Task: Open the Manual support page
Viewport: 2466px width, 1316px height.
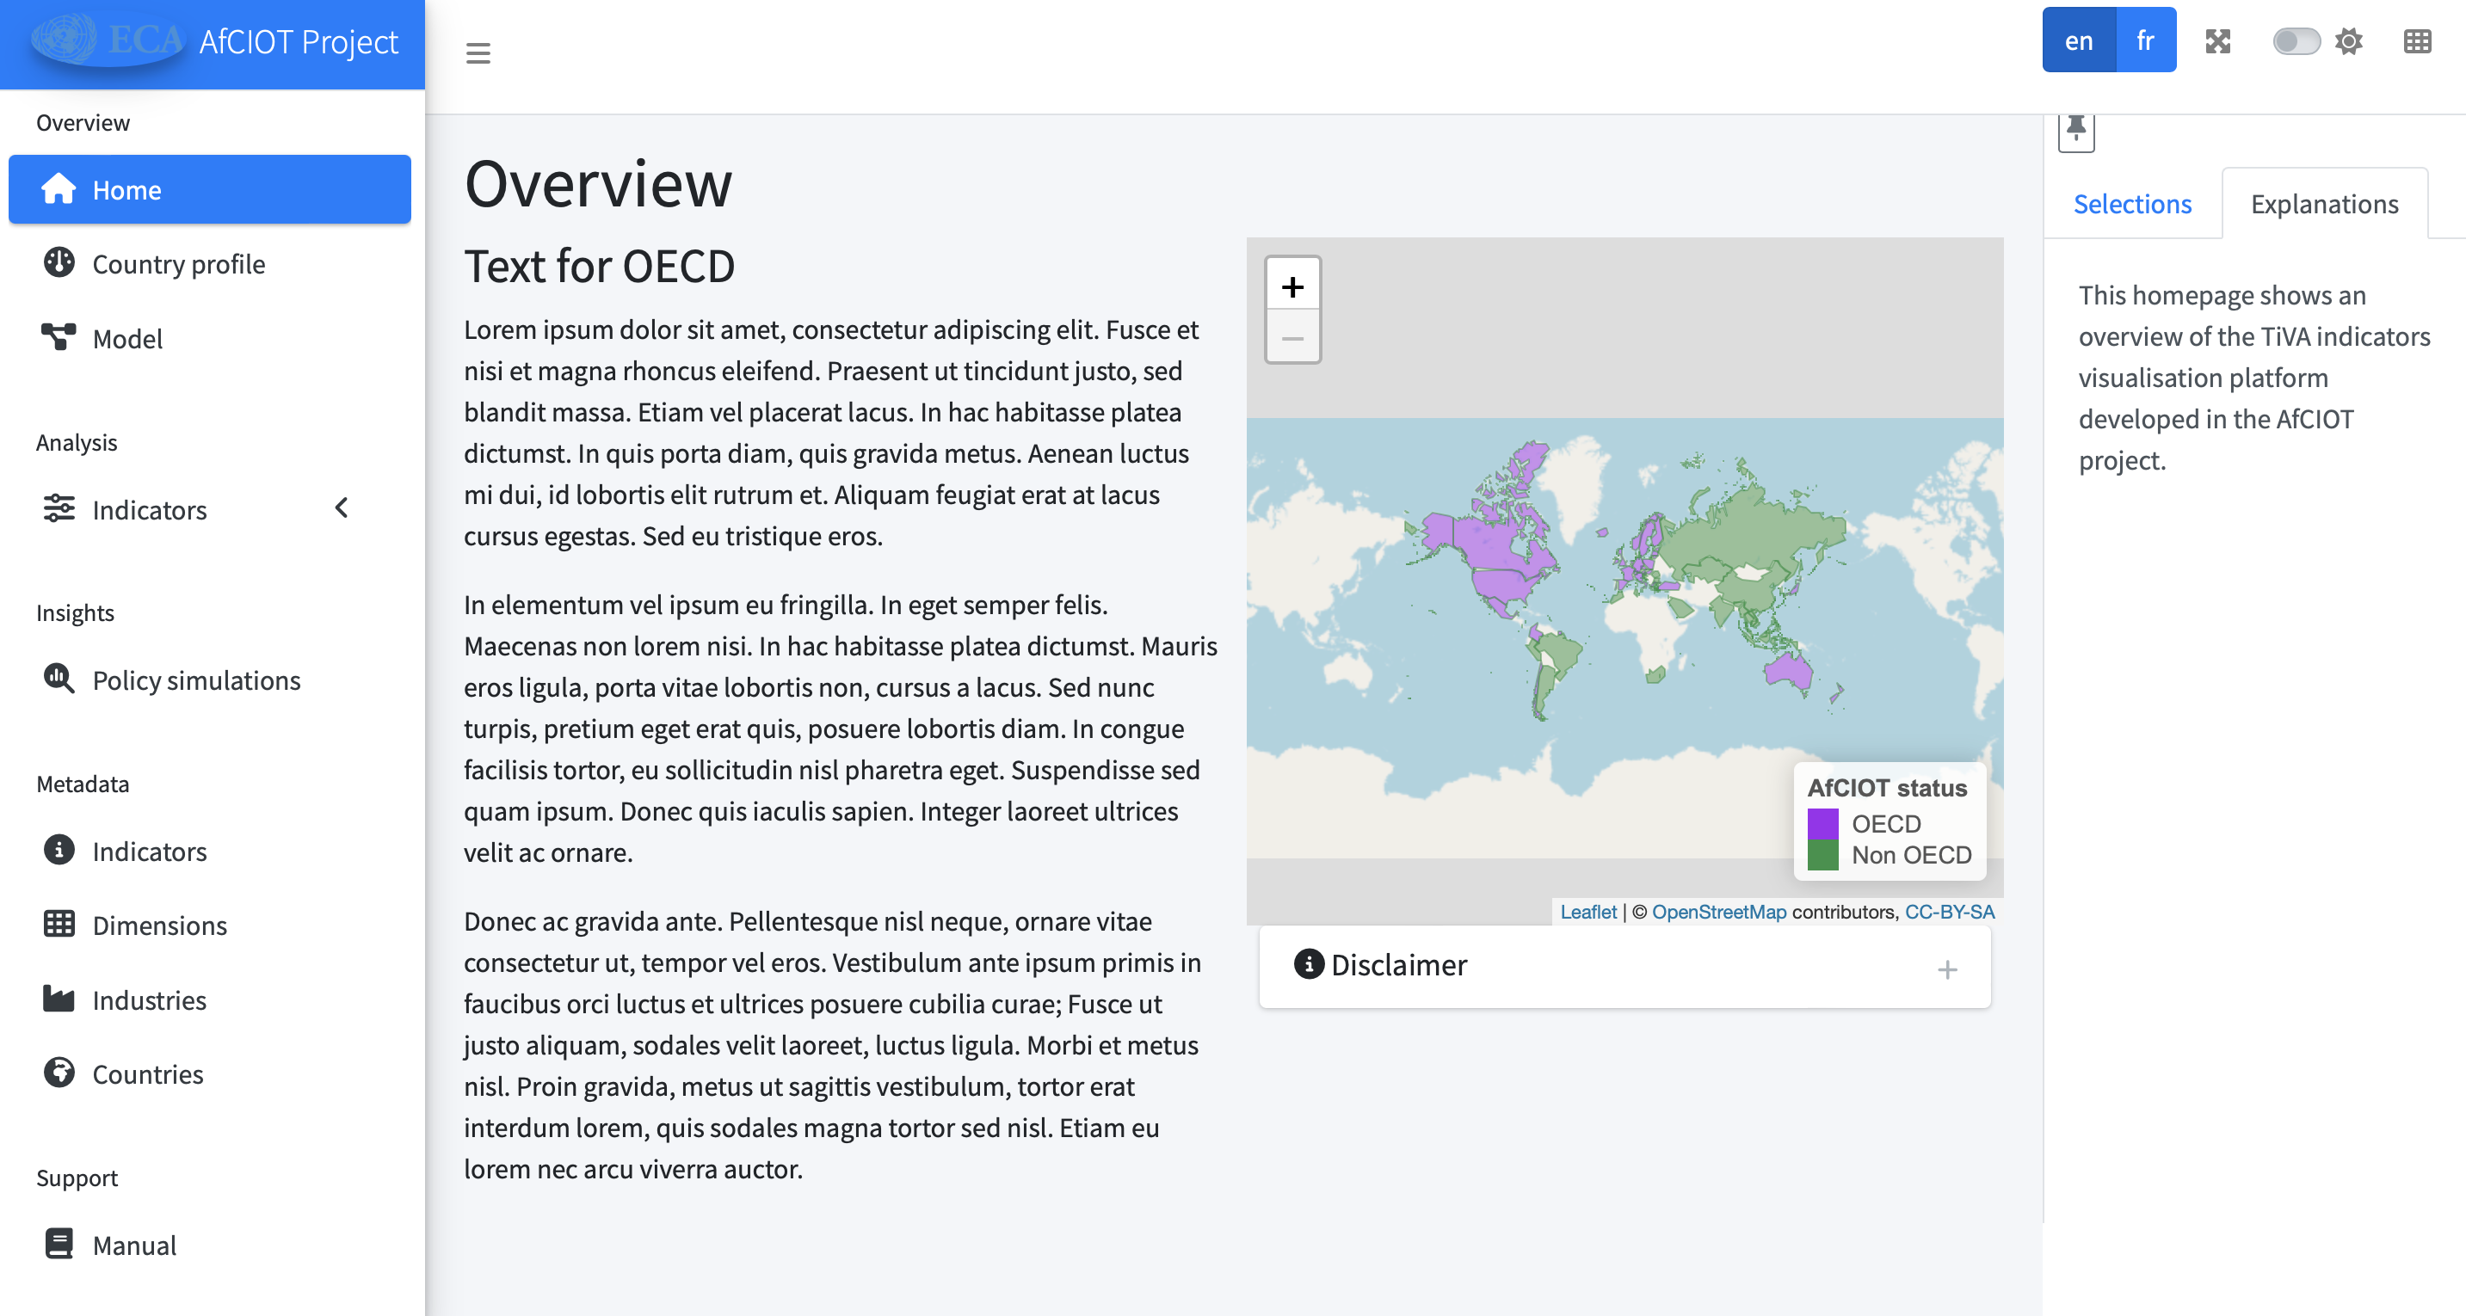Action: (134, 1245)
